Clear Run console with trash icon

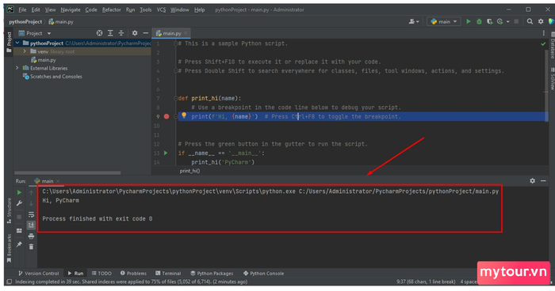[31, 247]
